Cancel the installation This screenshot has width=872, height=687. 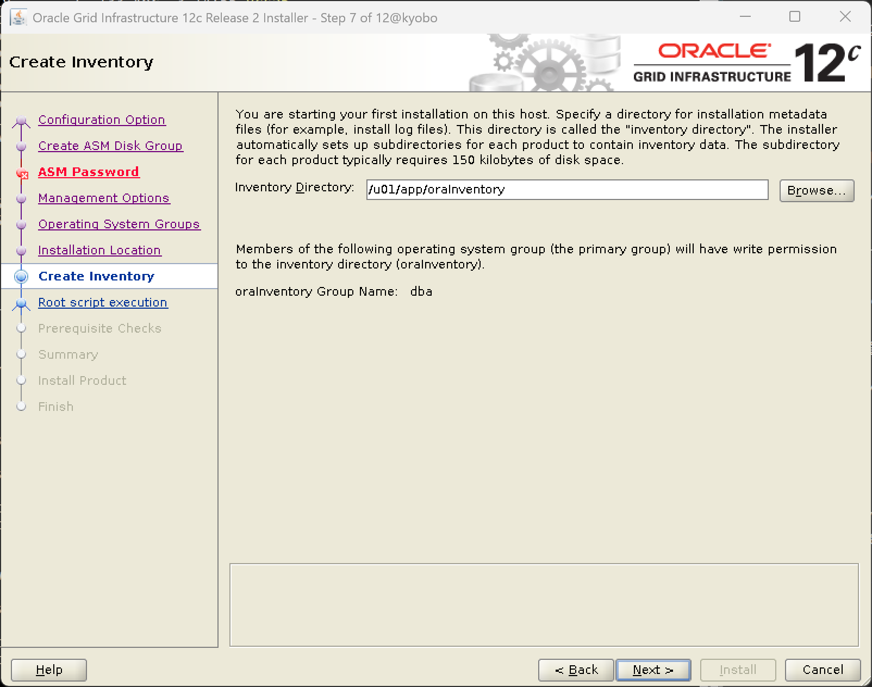[x=823, y=670]
